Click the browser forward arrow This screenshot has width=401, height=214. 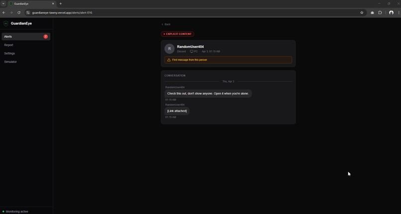coord(11,12)
